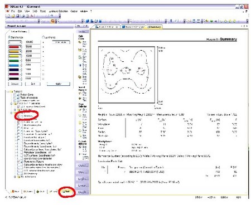Select the Output tab at the panel bottom

point(66,191)
